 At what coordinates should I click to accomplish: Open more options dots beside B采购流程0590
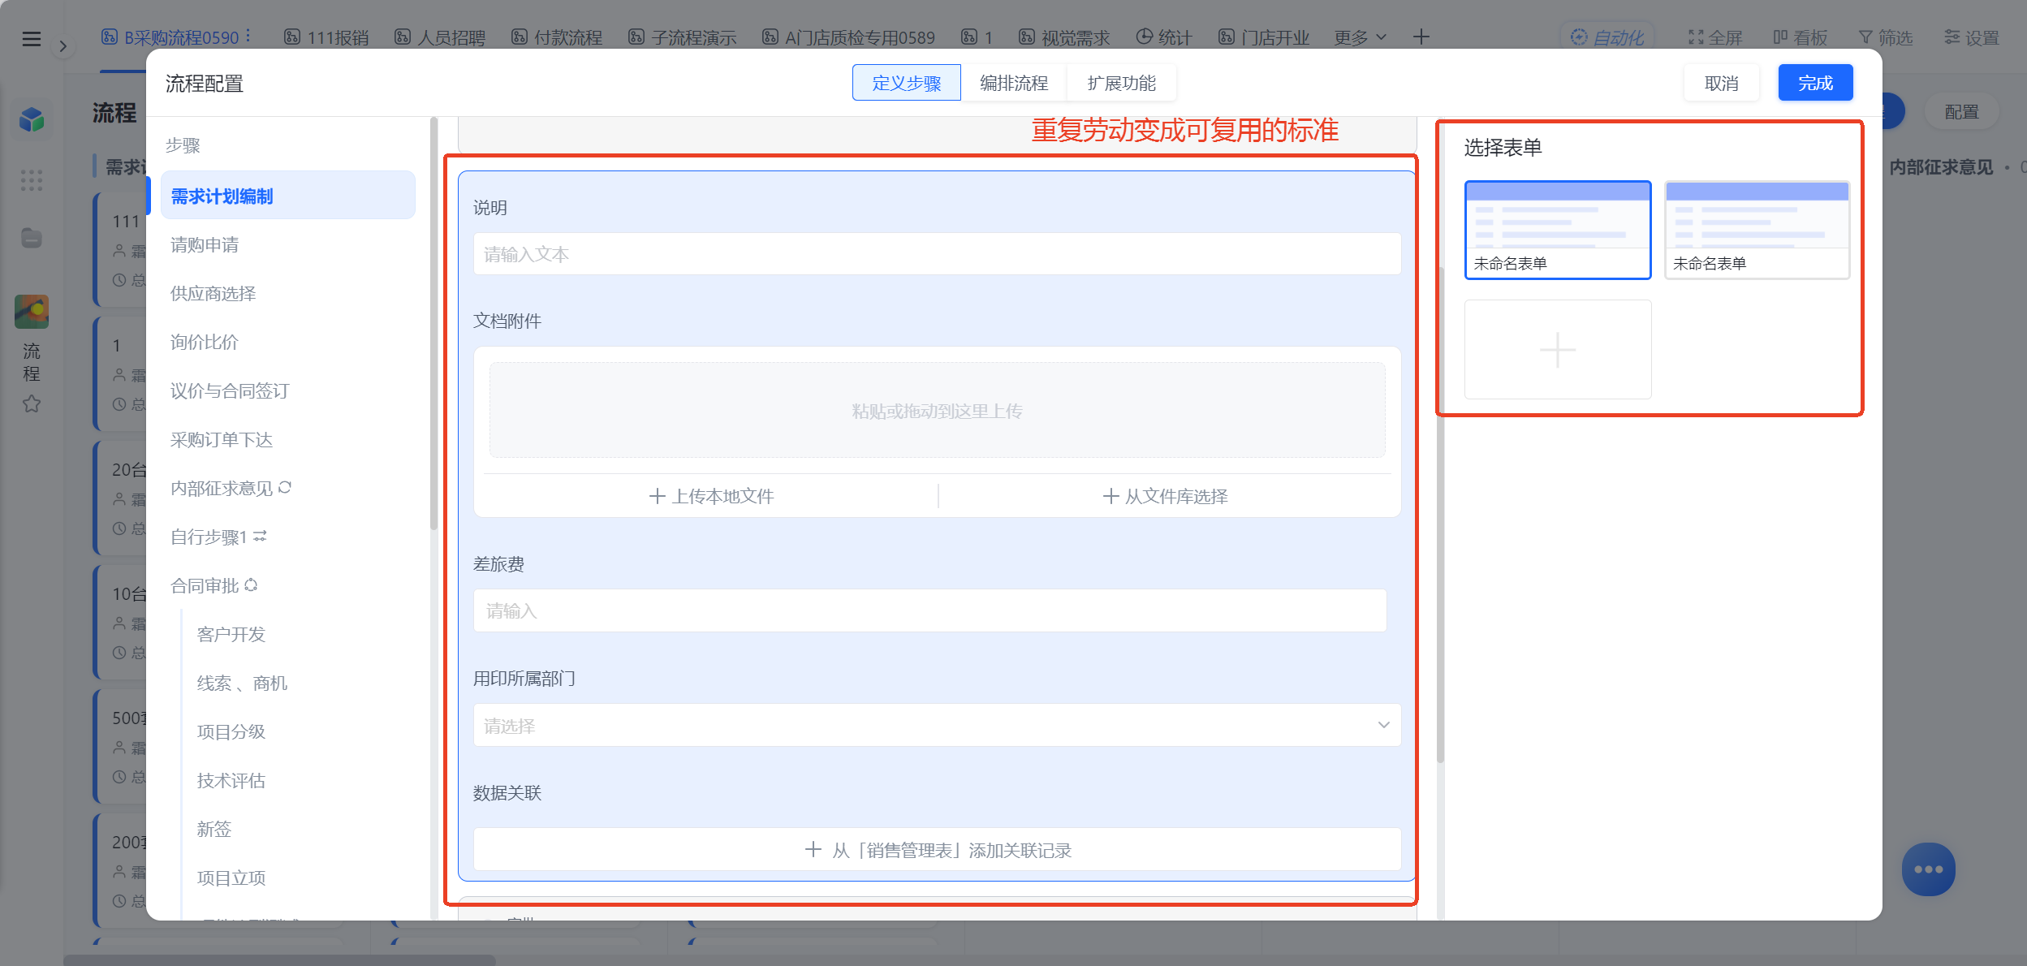pos(248,37)
